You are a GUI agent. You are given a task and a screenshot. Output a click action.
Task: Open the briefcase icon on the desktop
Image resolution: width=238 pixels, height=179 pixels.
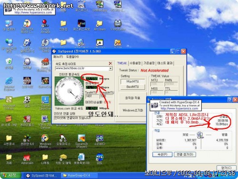click(9, 121)
